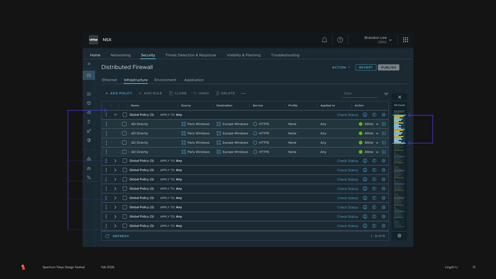The width and height of the screenshot is (496, 279).
Task: Open the apps grid launcher icon
Action: [x=405, y=40]
